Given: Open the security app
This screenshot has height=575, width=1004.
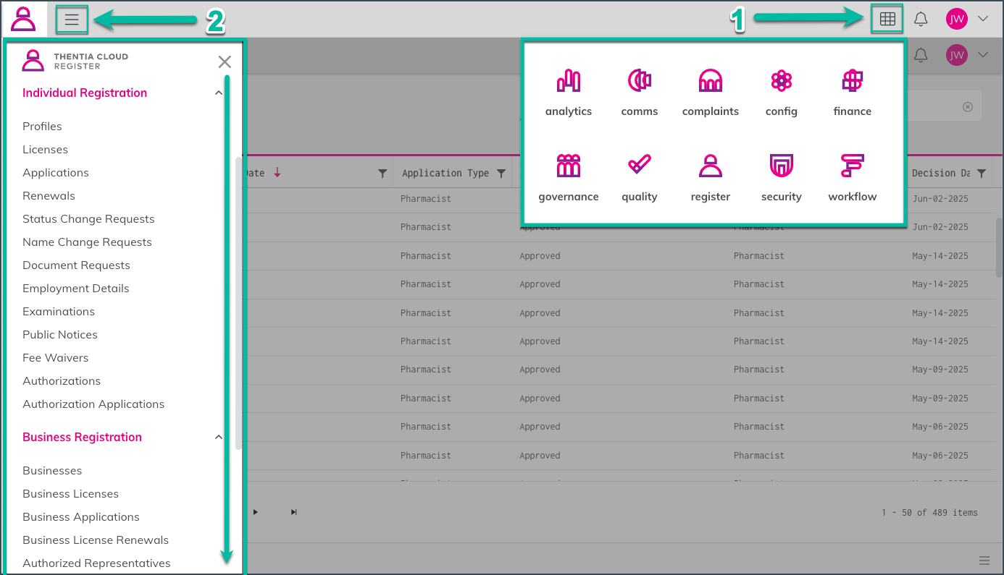Looking at the screenshot, I should pyautogui.click(x=781, y=178).
